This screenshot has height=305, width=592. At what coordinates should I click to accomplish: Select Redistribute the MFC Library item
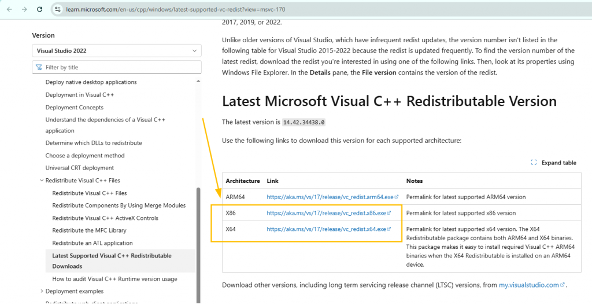coord(89,230)
